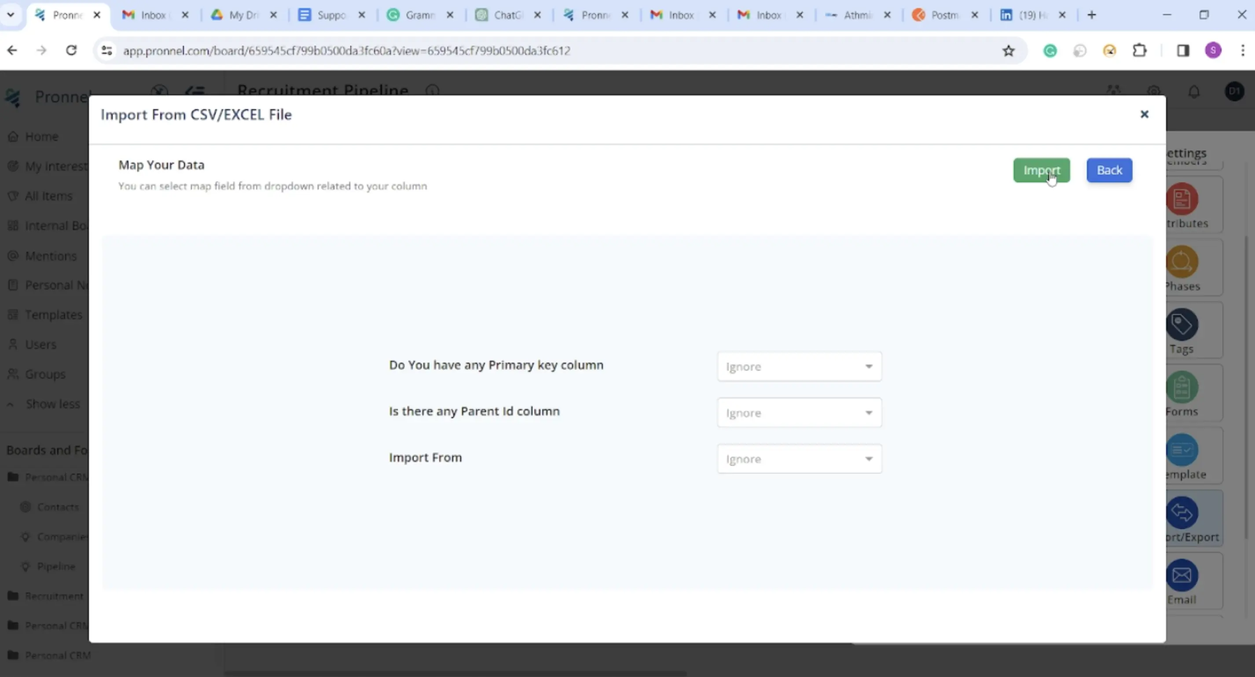Viewport: 1255px width, 677px height.
Task: Switch to the Grammarly tab
Action: tap(420, 15)
